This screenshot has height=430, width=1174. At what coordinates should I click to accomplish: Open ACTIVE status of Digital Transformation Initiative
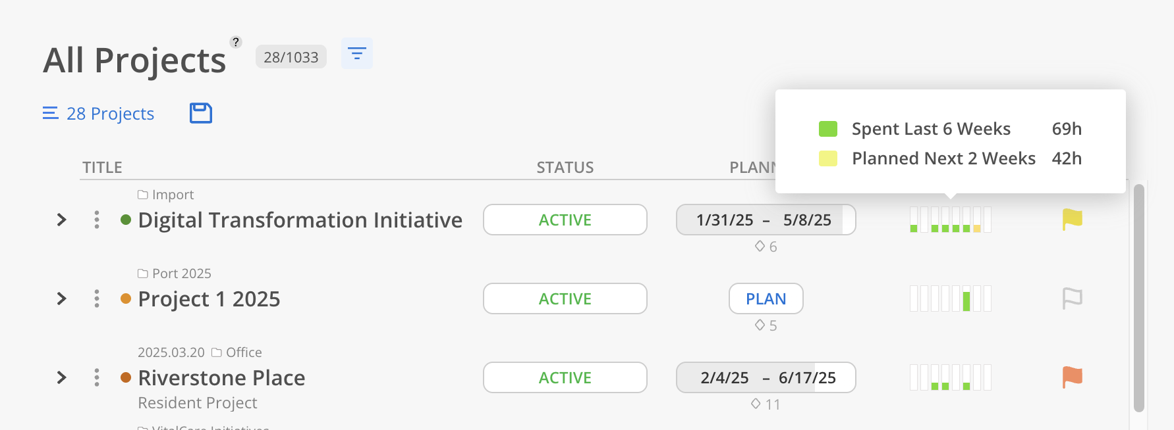click(x=565, y=220)
